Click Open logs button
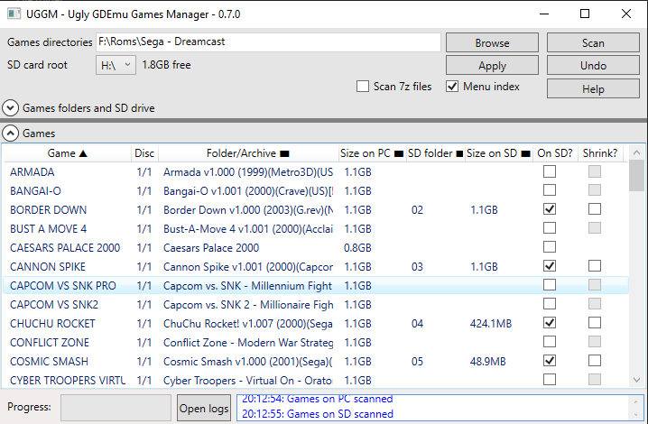The width and height of the screenshot is (648, 424). click(x=204, y=408)
